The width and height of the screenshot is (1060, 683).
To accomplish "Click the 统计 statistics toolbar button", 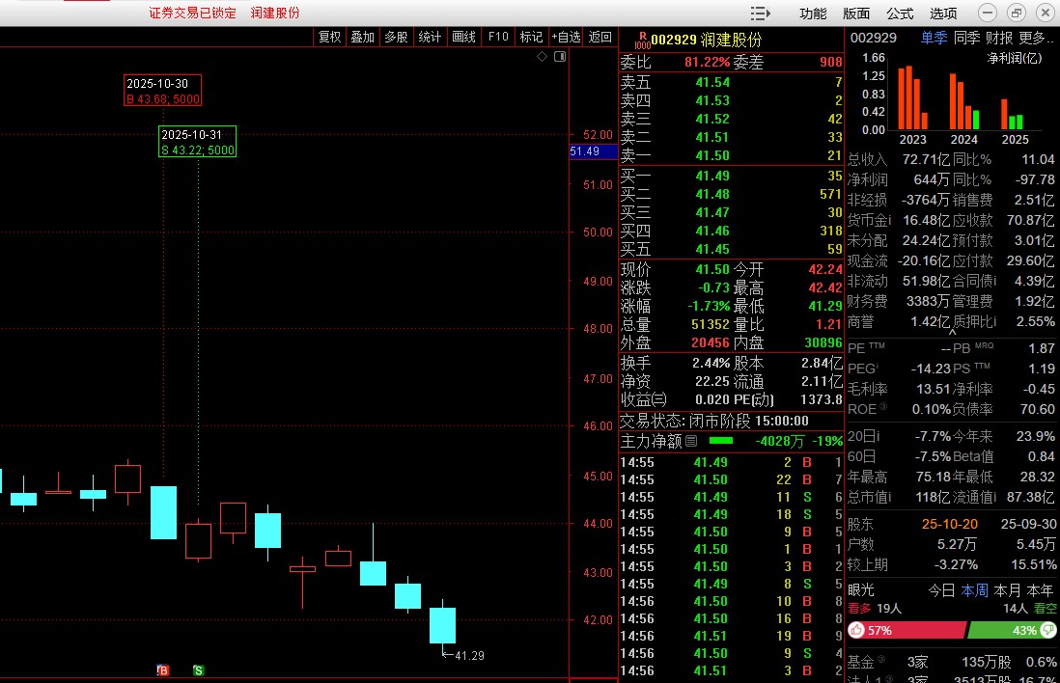I will (430, 38).
